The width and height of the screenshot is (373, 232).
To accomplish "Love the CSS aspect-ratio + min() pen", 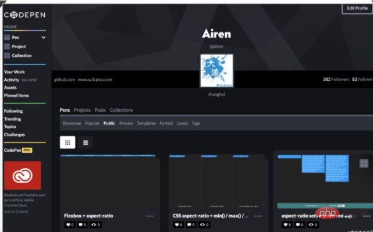I will [178, 224].
